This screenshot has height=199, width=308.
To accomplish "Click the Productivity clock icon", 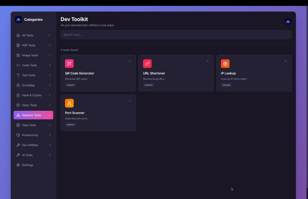I will point(19,135).
